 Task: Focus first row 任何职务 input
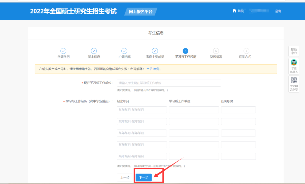pos(238,110)
